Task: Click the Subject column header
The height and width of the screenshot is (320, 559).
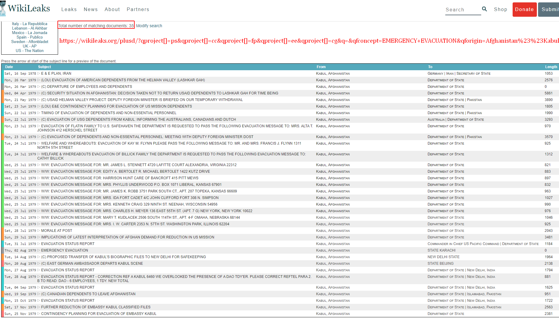Action: pos(45,67)
